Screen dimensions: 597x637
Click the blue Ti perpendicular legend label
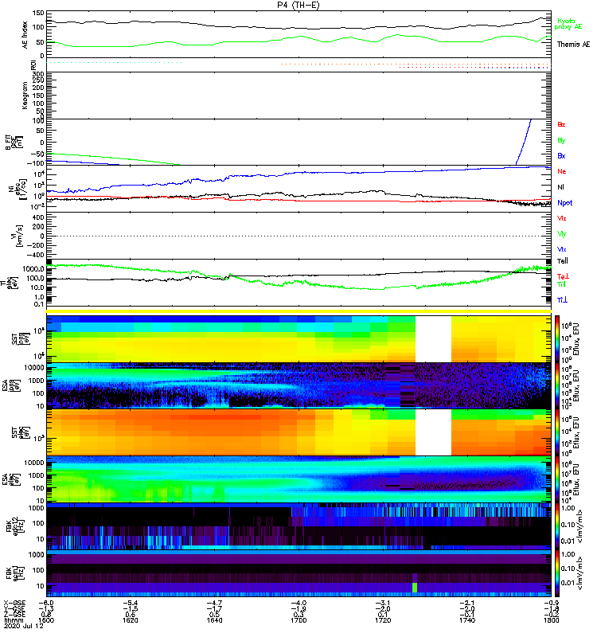tap(562, 300)
